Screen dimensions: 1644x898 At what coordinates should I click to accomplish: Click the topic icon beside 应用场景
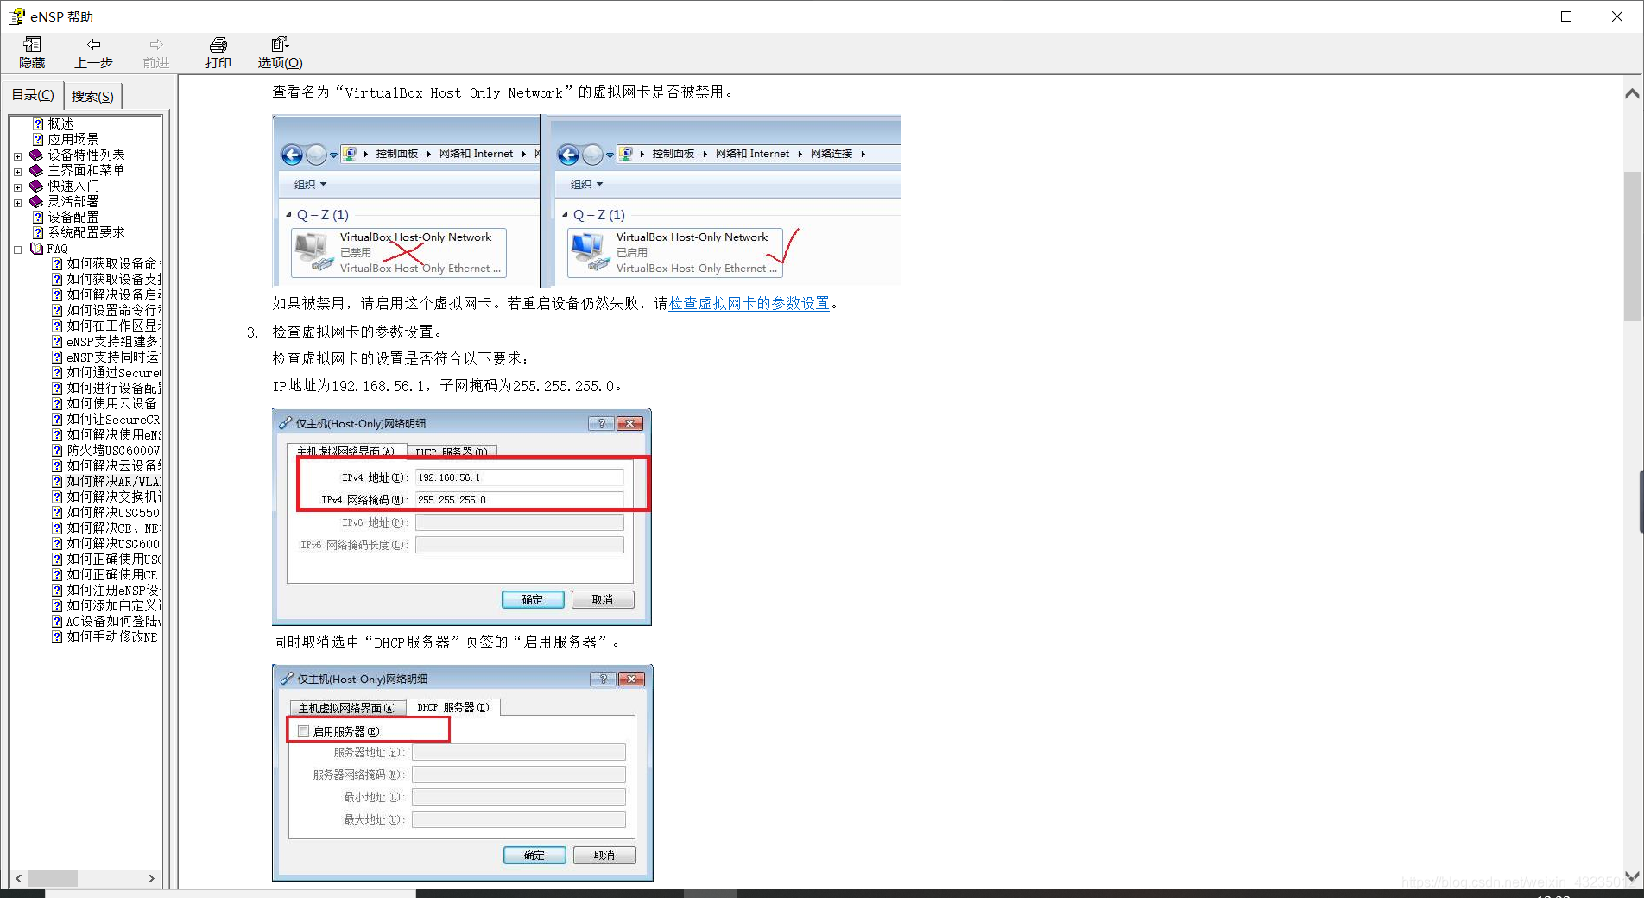pyautogui.click(x=38, y=139)
